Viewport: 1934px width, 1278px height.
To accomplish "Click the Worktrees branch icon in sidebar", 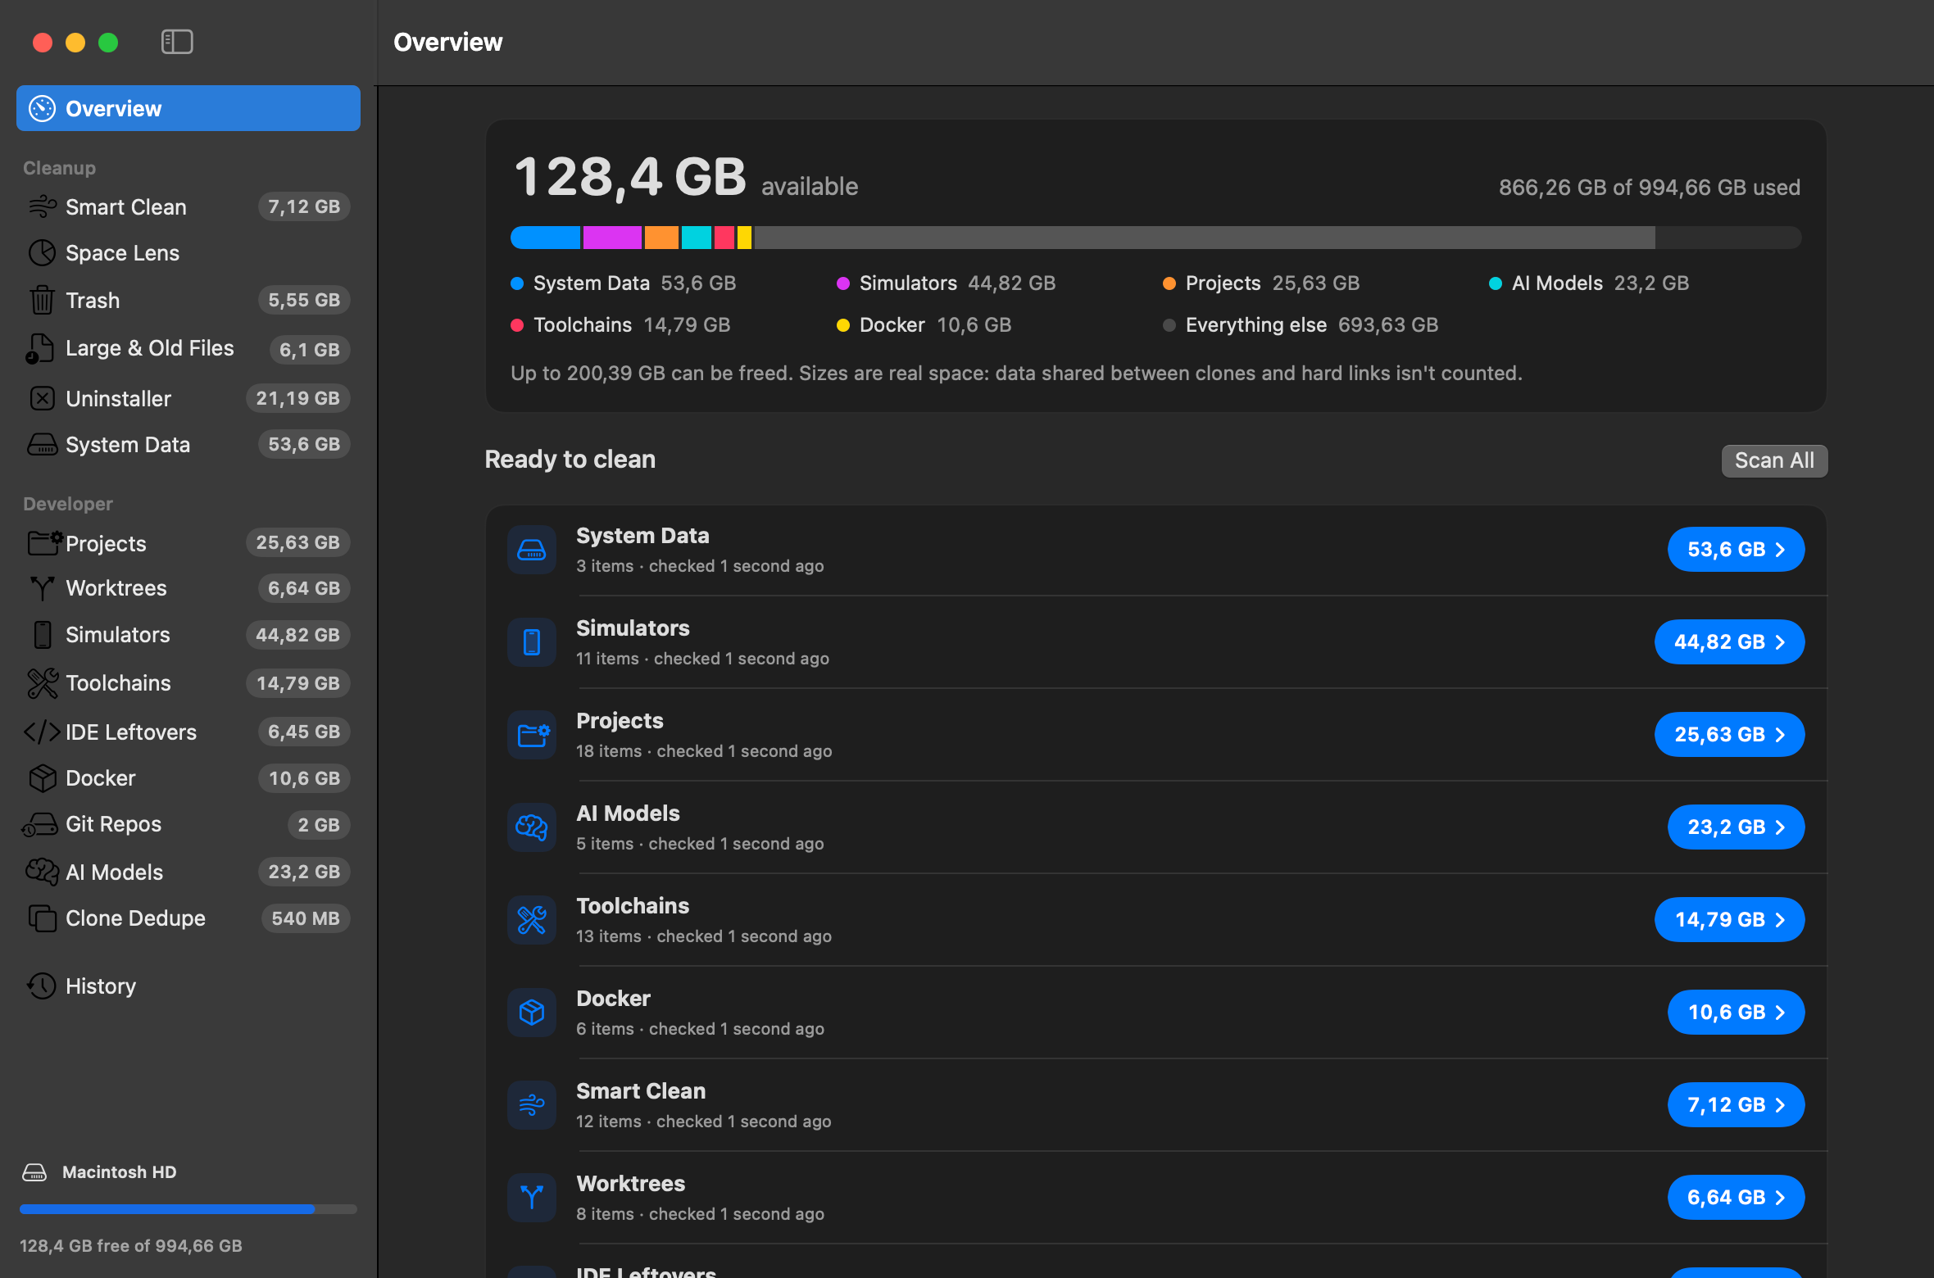I will tap(42, 588).
